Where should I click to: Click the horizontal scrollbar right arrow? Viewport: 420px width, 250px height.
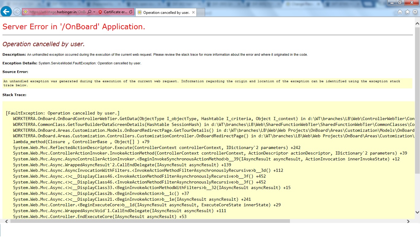pos(408,221)
